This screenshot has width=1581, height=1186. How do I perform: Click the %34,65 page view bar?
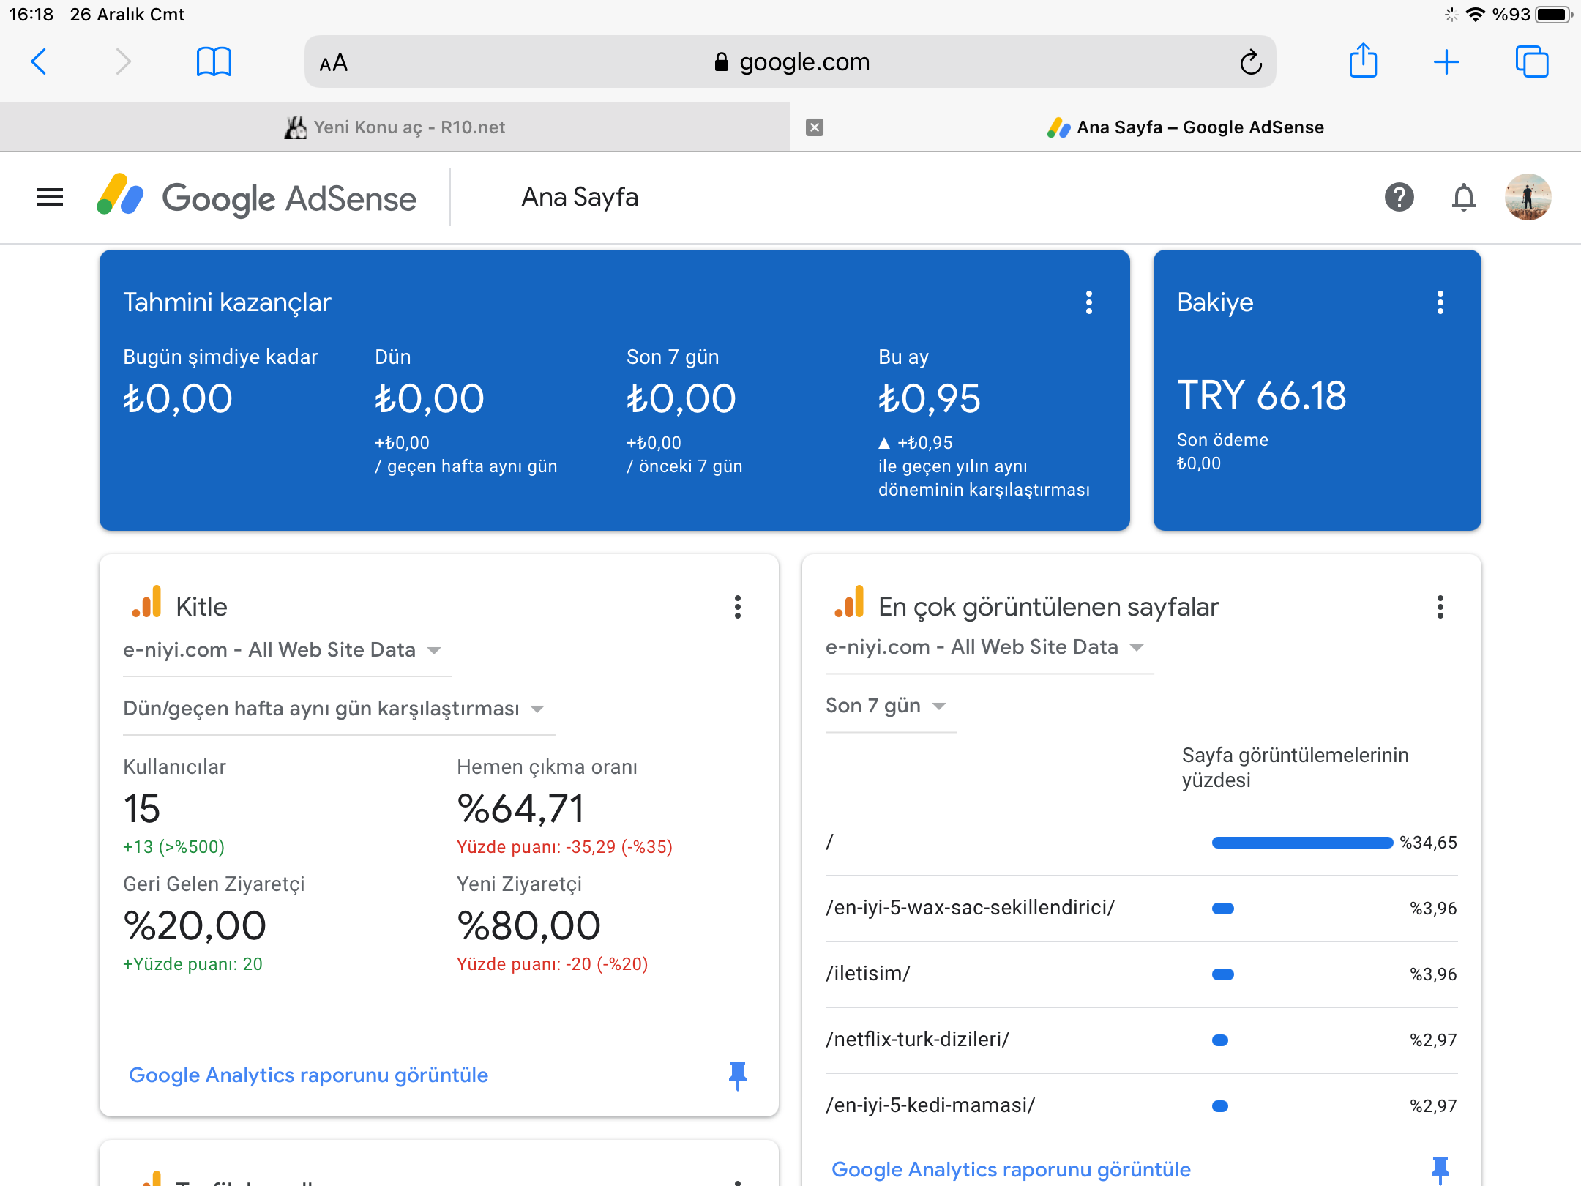tap(1302, 843)
